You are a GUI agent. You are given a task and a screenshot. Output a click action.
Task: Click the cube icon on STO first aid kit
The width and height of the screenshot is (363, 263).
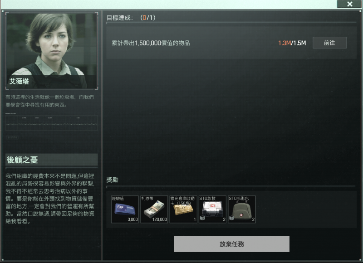tap(202, 218)
